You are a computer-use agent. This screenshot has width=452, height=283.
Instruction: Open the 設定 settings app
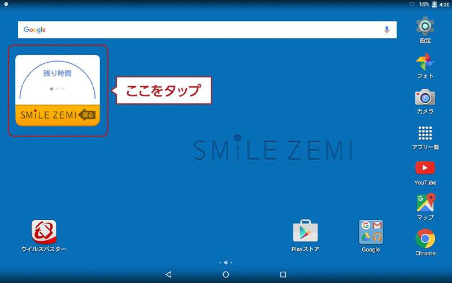point(425,30)
